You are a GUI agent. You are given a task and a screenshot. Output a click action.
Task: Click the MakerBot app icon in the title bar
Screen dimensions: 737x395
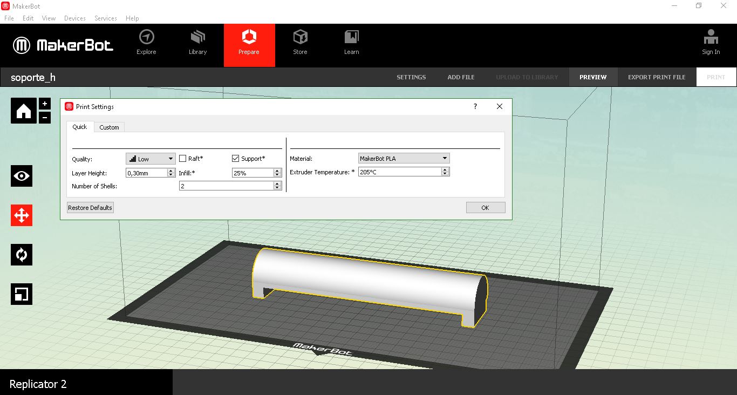coord(5,6)
